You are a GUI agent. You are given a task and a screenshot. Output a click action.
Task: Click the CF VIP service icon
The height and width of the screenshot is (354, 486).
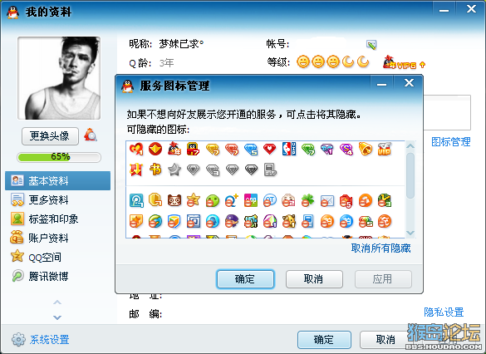(385, 149)
